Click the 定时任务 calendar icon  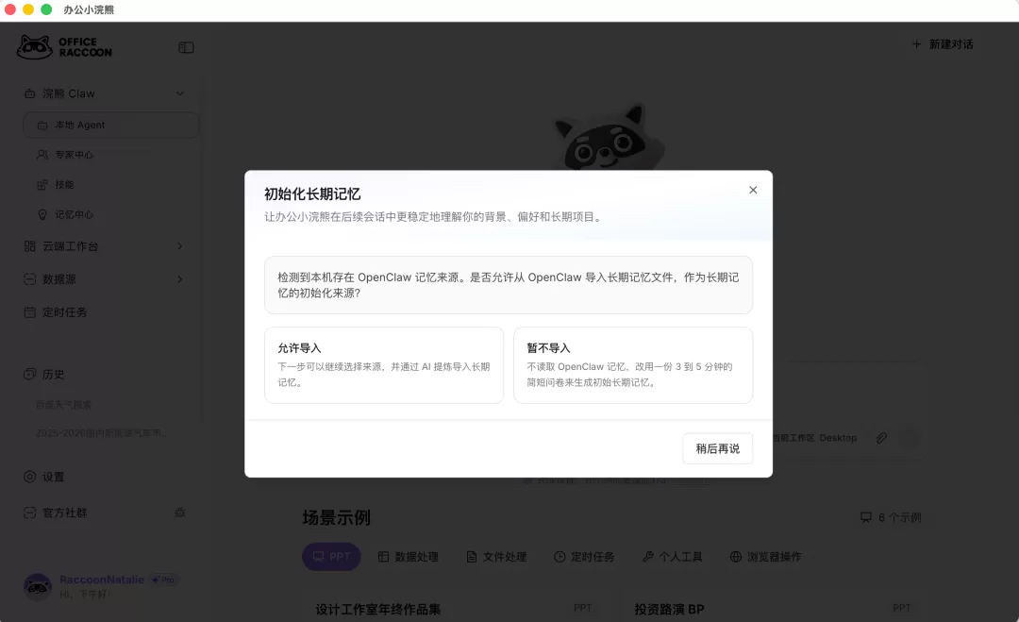pos(30,312)
